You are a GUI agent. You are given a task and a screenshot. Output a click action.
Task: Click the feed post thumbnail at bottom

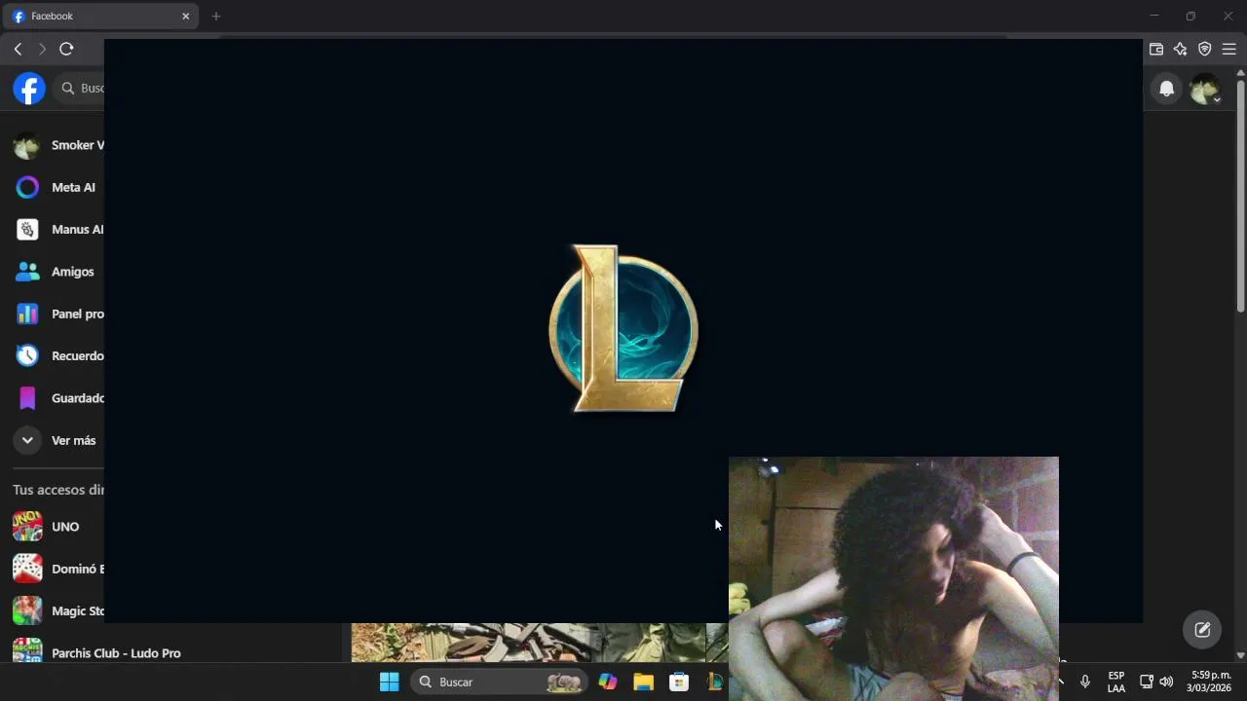pyautogui.click(x=540, y=643)
